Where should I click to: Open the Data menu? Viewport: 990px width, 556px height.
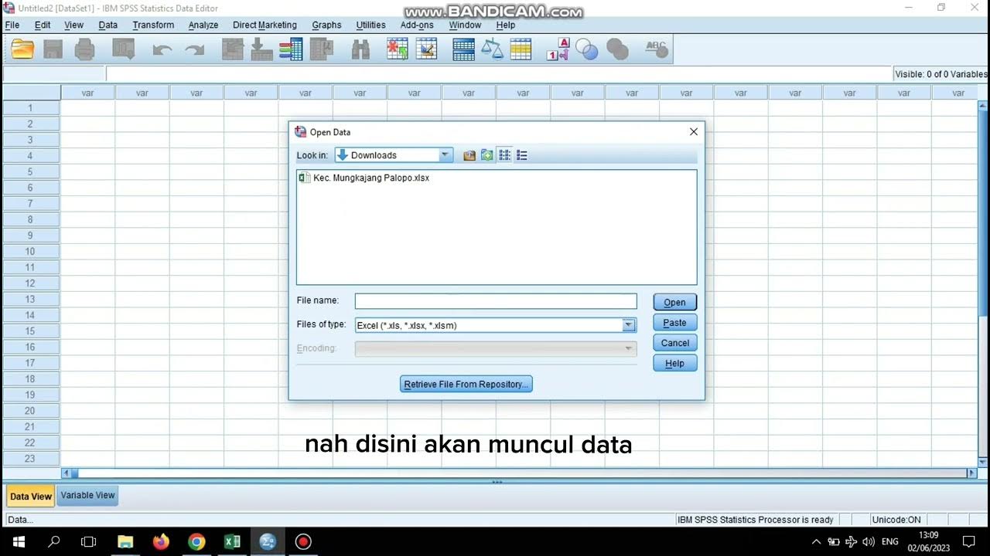[108, 25]
